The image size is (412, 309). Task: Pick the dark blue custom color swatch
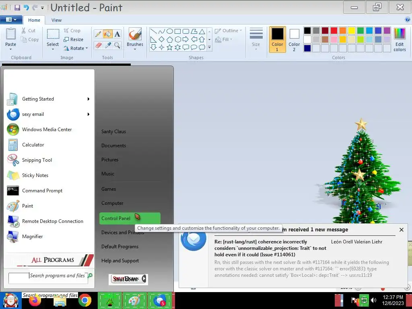pos(307,48)
